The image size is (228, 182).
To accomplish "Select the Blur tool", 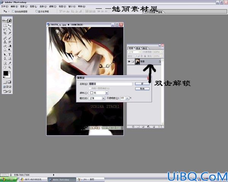I will click(x=5, y=50).
